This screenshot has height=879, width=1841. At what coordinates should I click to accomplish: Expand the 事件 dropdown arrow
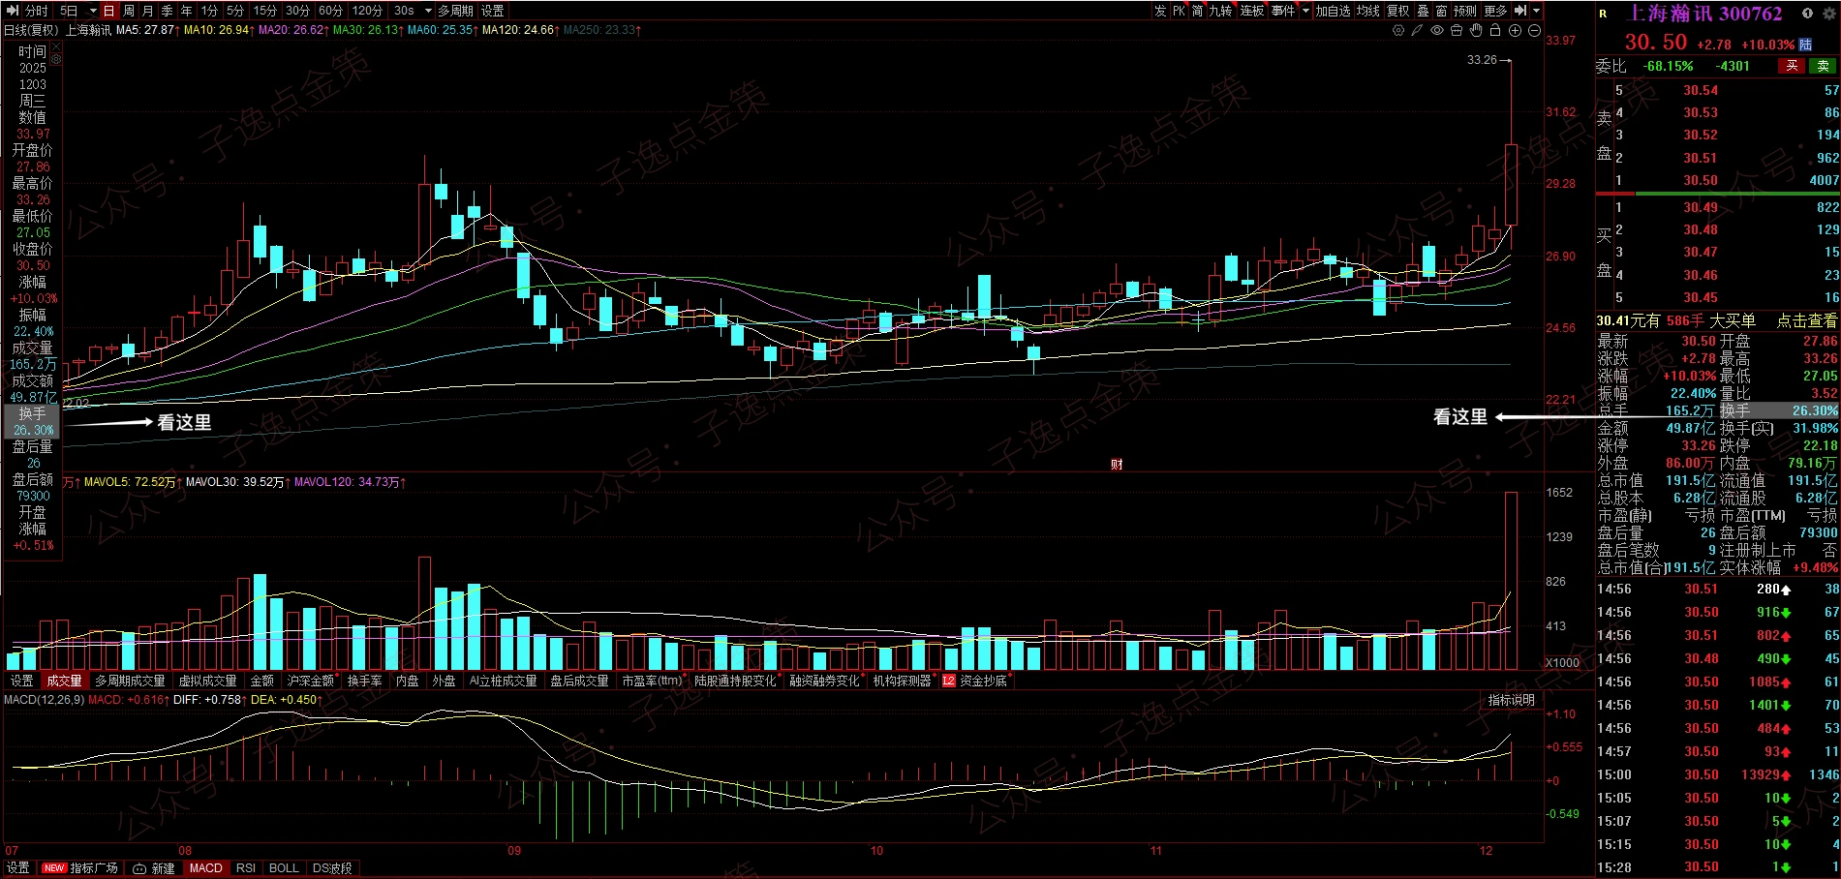tap(1305, 11)
